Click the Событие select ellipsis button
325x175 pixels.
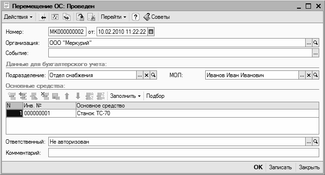(315, 54)
